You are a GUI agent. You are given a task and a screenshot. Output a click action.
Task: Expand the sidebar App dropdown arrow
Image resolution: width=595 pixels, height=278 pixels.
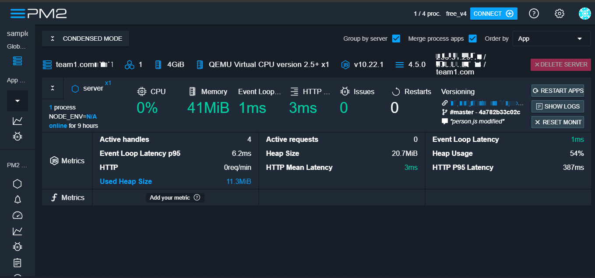click(x=18, y=101)
